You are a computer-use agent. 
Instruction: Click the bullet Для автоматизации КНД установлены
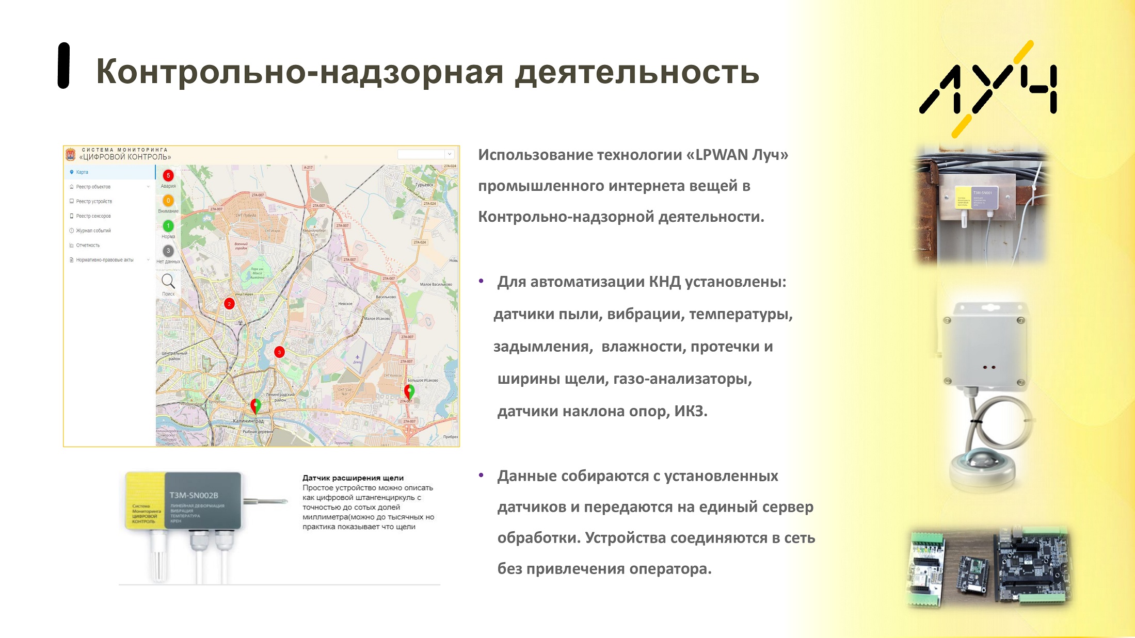tap(642, 282)
